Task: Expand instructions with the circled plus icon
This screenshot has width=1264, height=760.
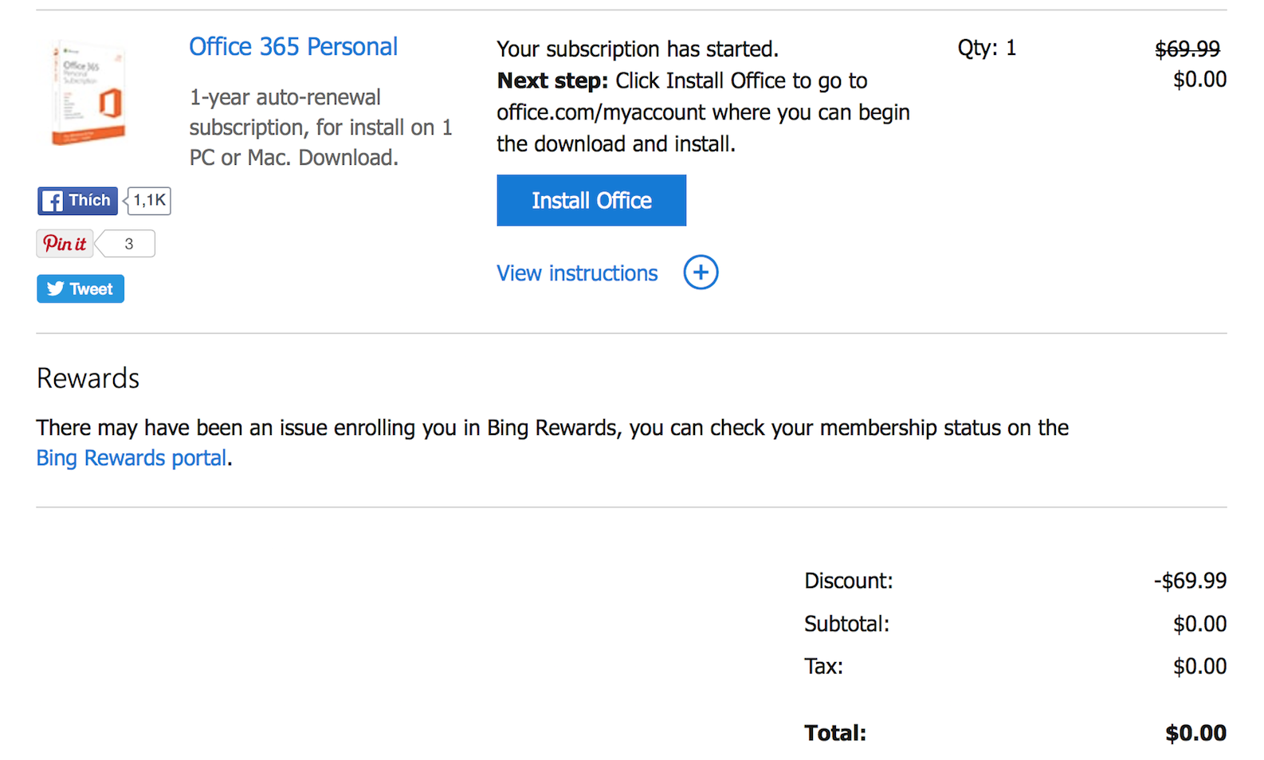Action: coord(701,272)
